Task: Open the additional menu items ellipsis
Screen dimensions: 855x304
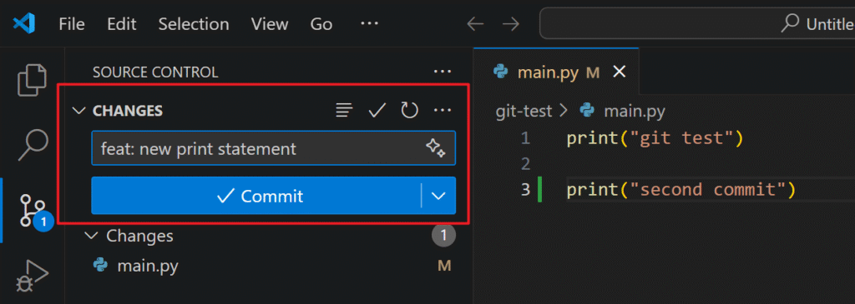Action: click(369, 24)
